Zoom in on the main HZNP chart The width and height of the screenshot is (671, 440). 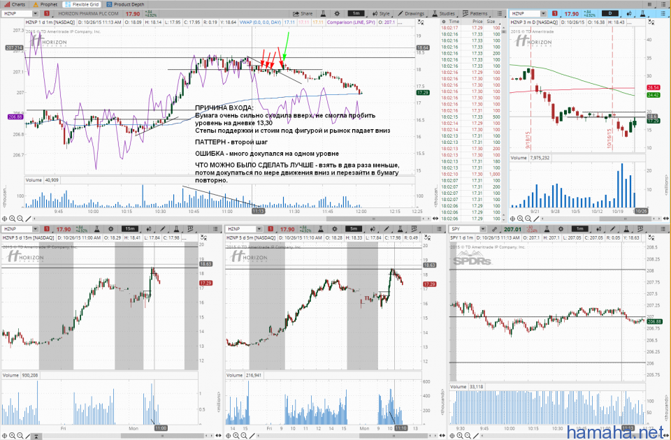tap(13, 219)
